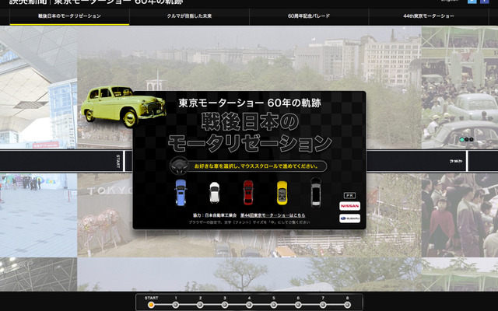Select the yellow convertible car icon
The image size is (498, 311).
point(282,193)
